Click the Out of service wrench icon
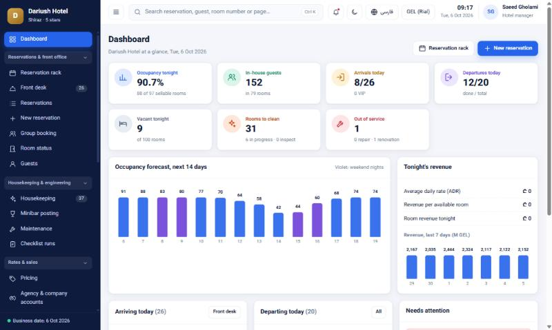552x330 pixels. pos(340,124)
